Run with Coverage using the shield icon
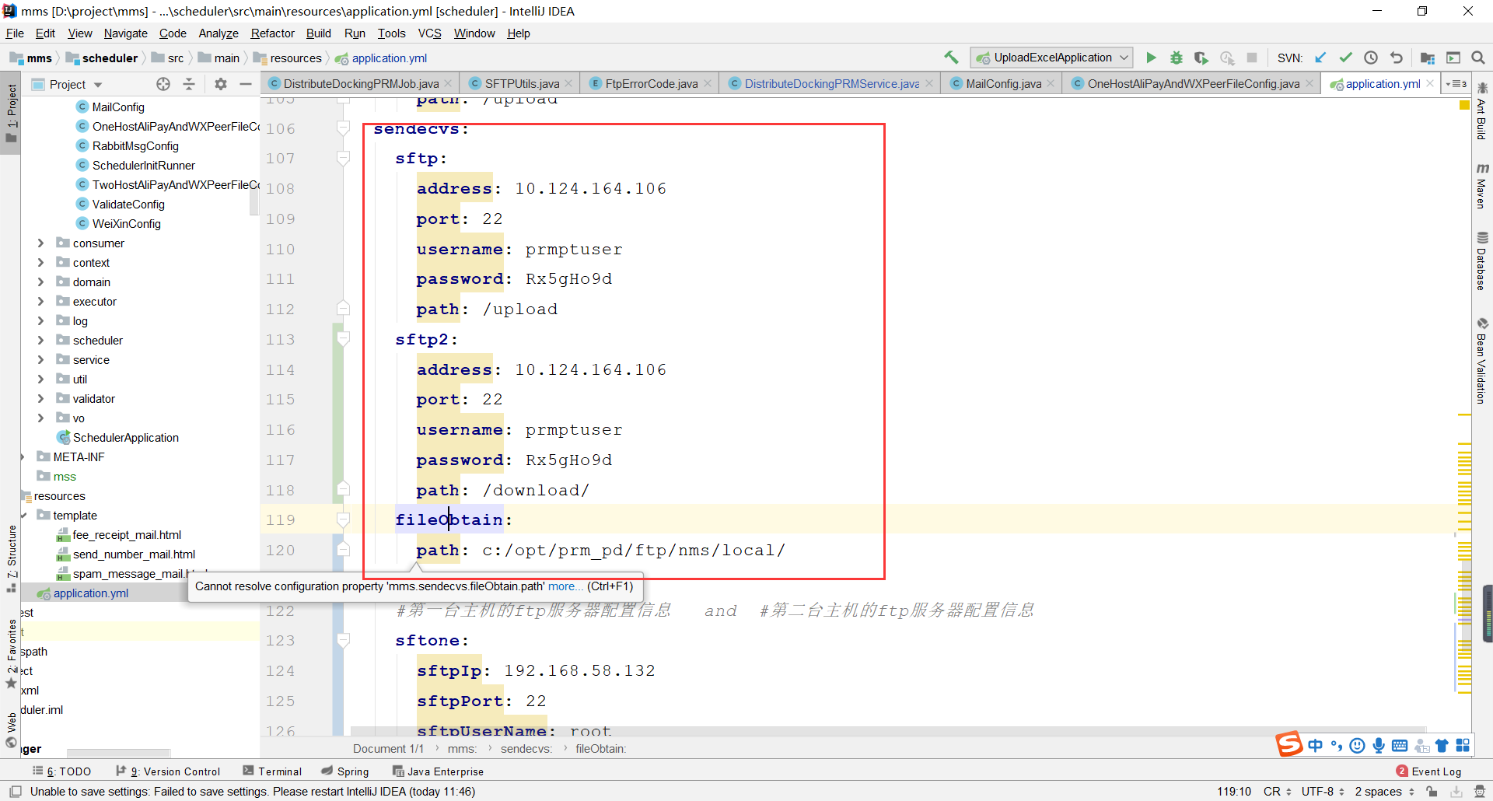Viewport: 1493px width, 801px height. (x=1201, y=58)
